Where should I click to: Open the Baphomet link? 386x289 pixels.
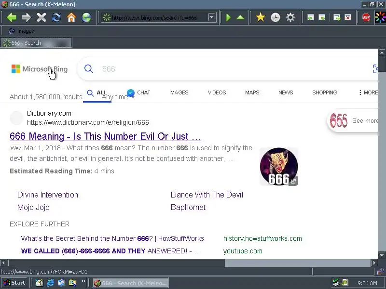pos(188,208)
